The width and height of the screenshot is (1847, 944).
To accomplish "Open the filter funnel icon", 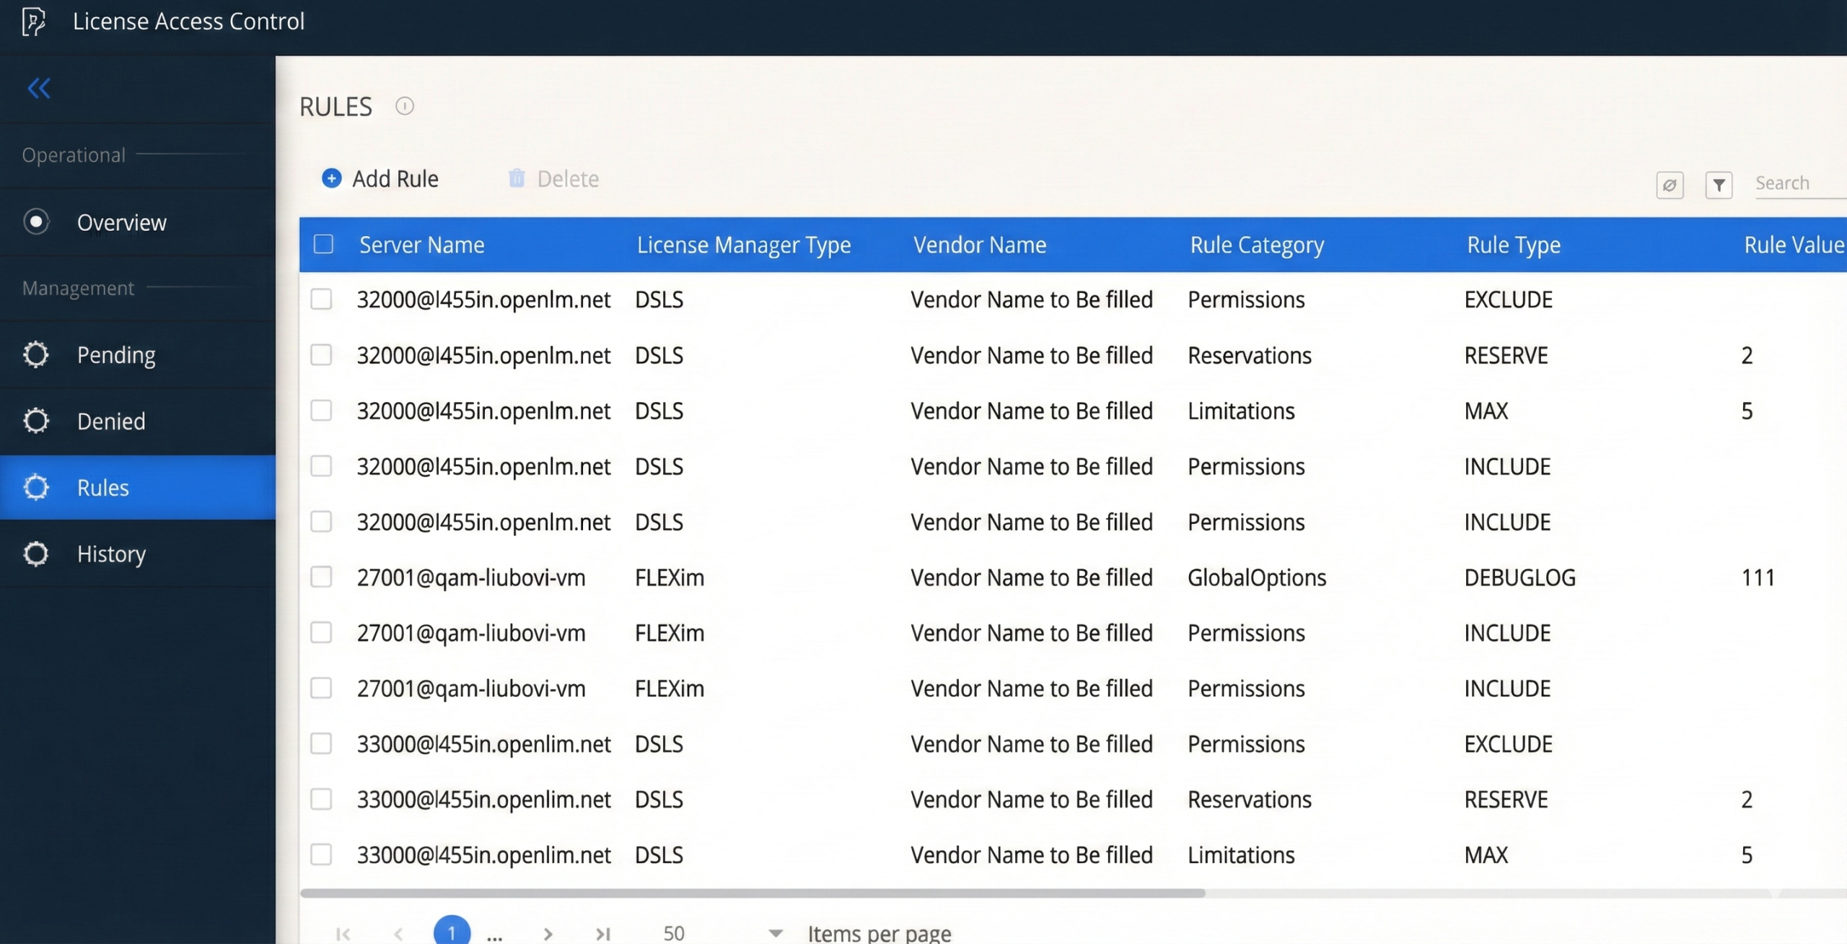I will 1719,185.
